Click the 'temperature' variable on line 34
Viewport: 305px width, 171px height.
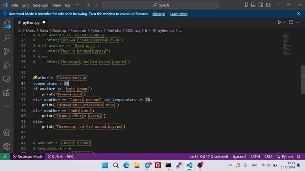[x=45, y=84]
